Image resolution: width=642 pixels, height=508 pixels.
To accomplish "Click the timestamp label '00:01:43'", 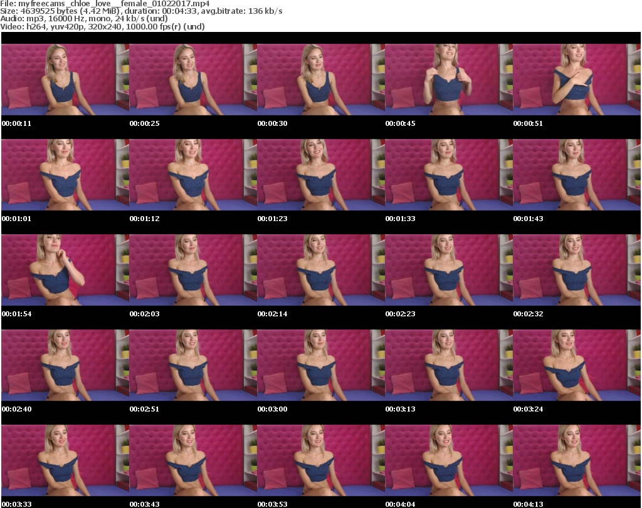I will pyautogui.click(x=528, y=219).
